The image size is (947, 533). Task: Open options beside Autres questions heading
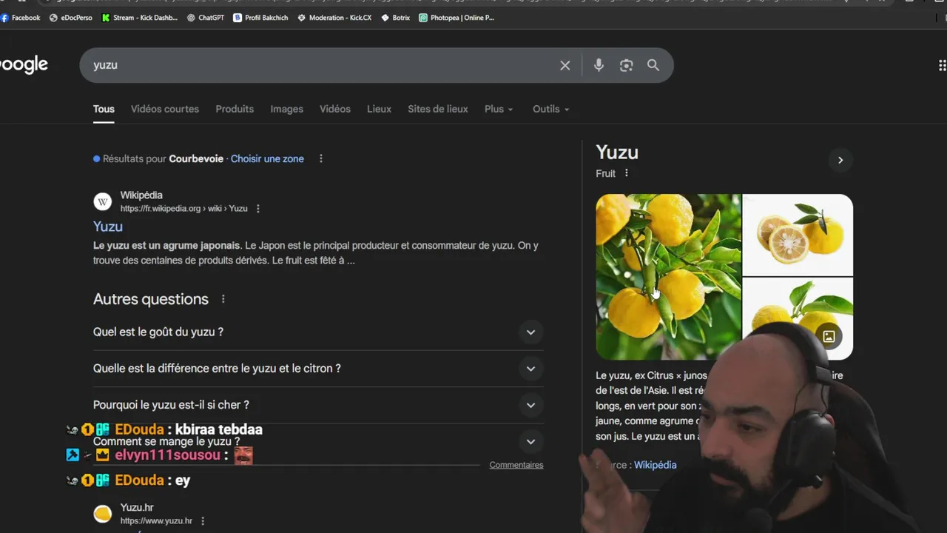click(x=223, y=299)
